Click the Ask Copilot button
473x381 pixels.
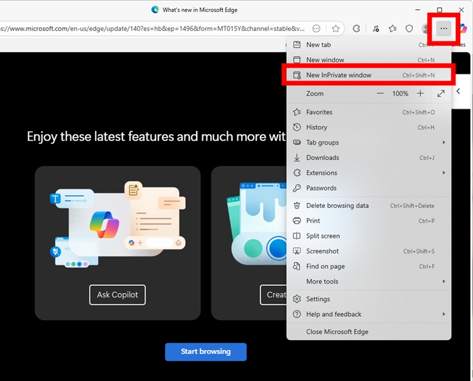click(117, 295)
